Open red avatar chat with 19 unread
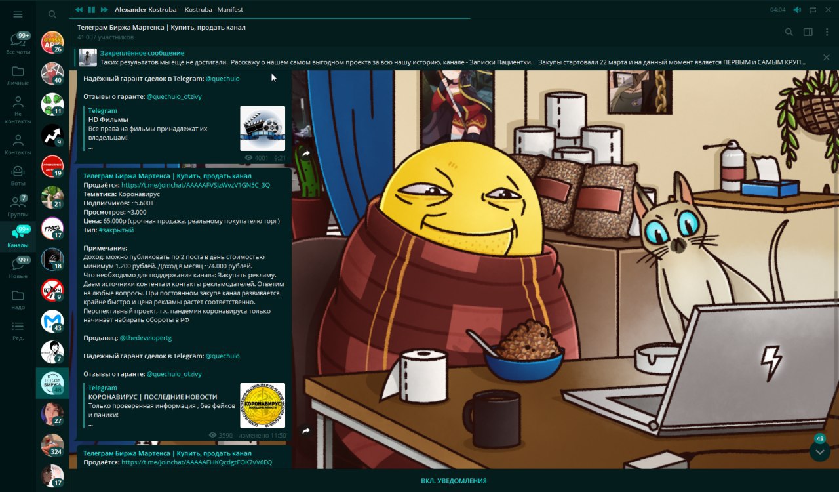Image resolution: width=839 pixels, height=492 pixels. (x=52, y=167)
